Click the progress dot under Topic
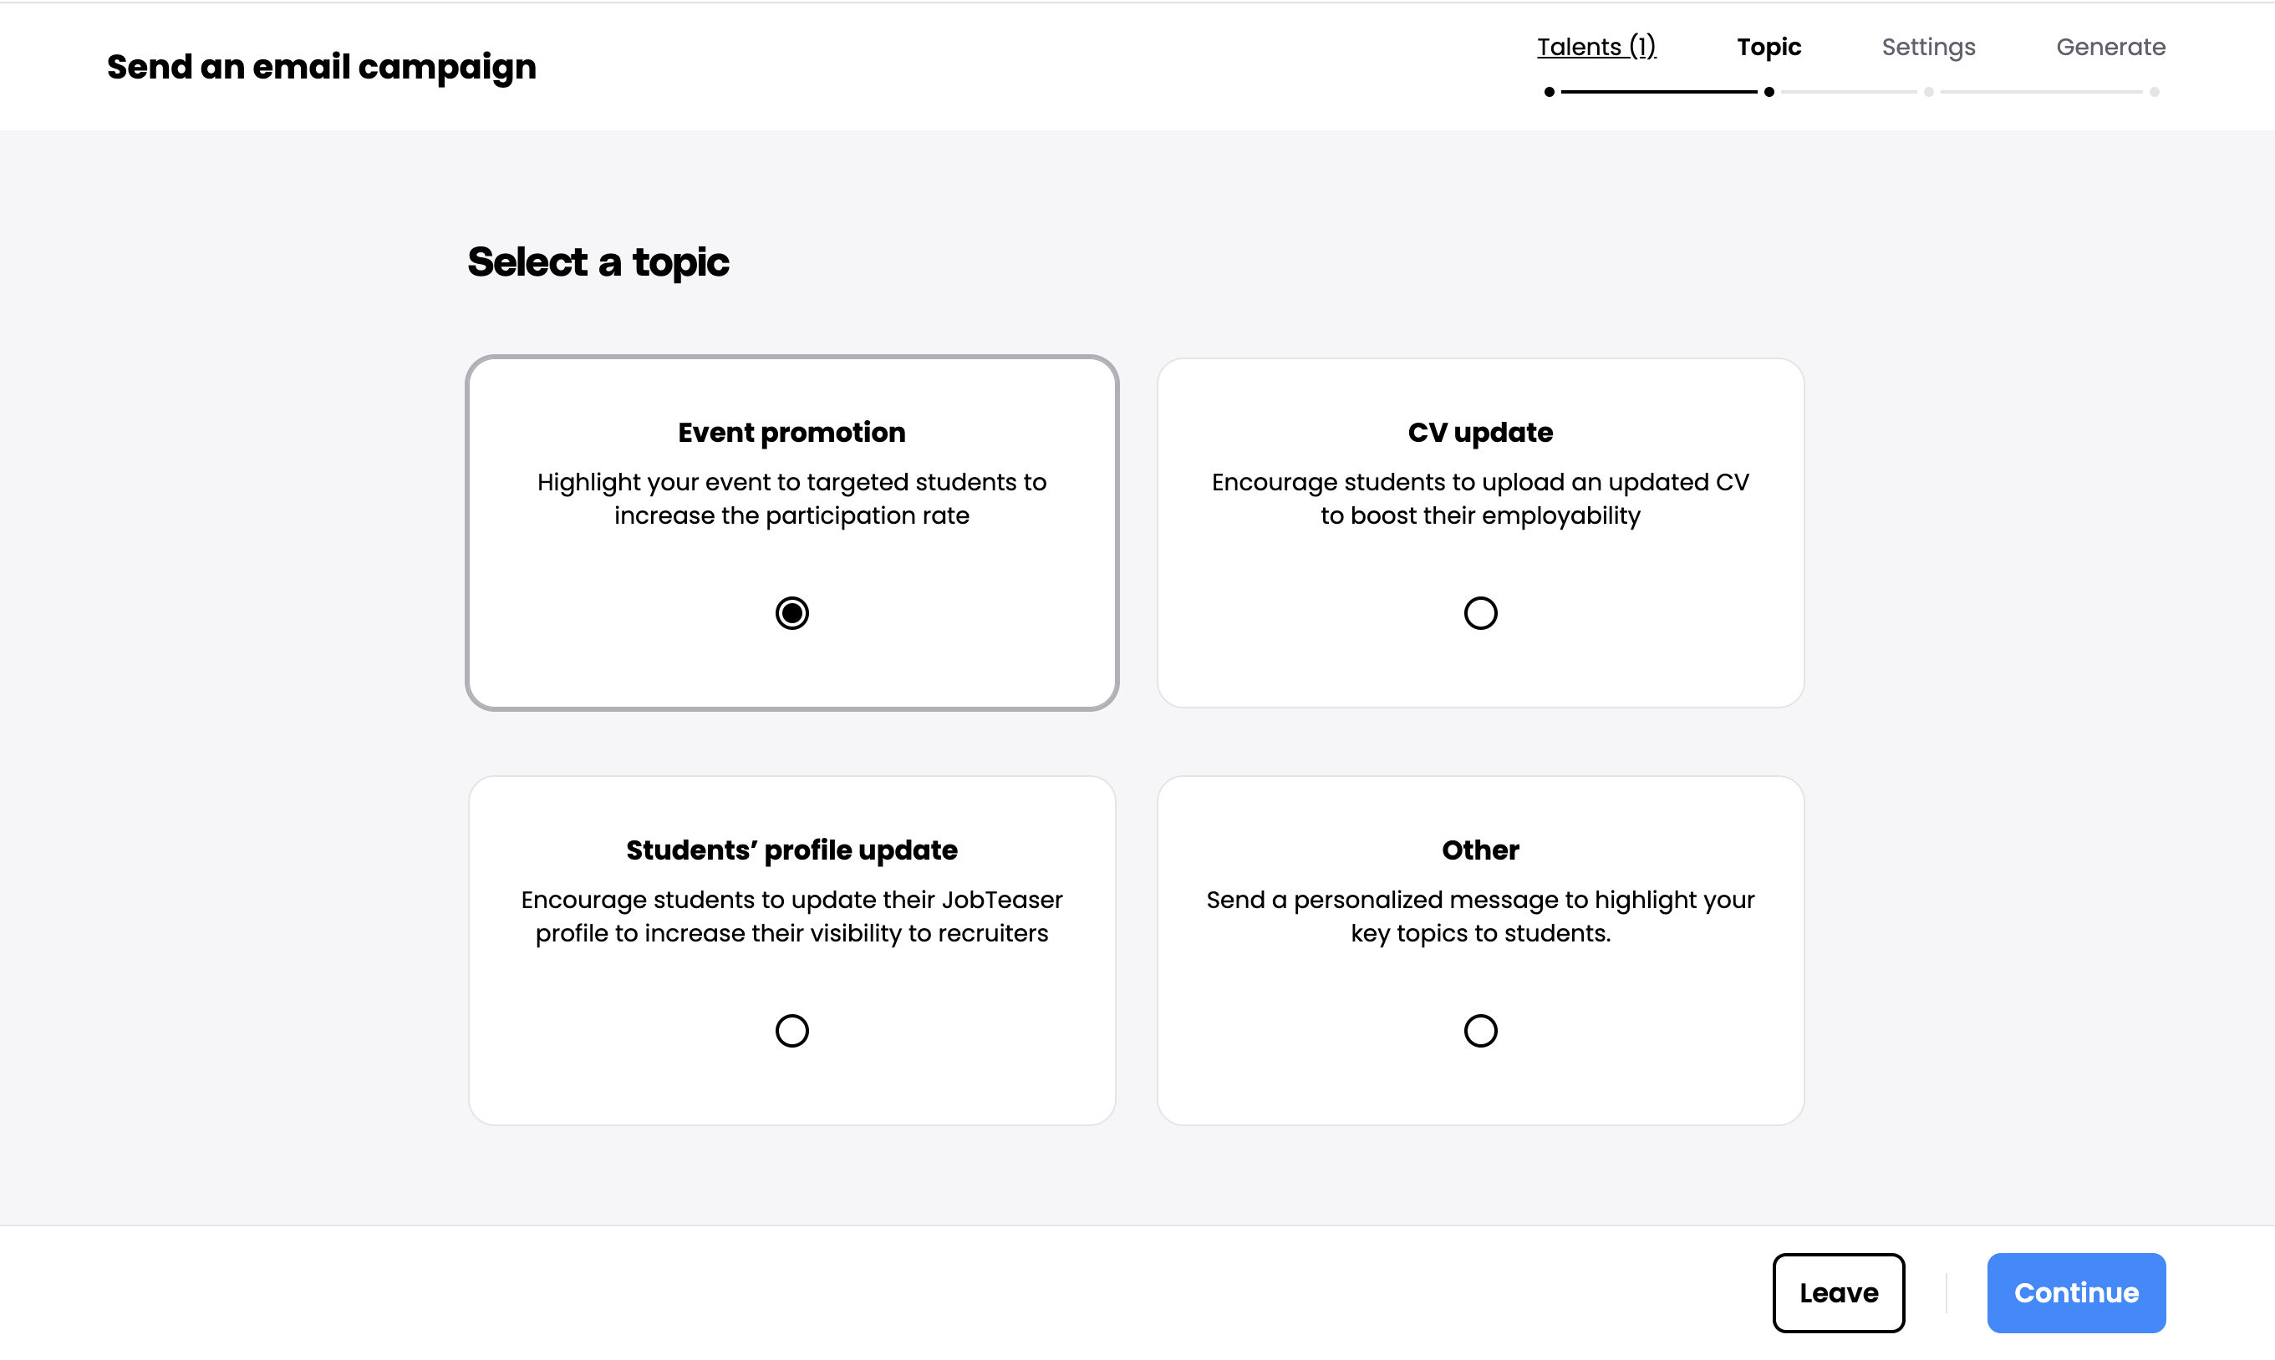The image size is (2275, 1360). [x=1769, y=92]
